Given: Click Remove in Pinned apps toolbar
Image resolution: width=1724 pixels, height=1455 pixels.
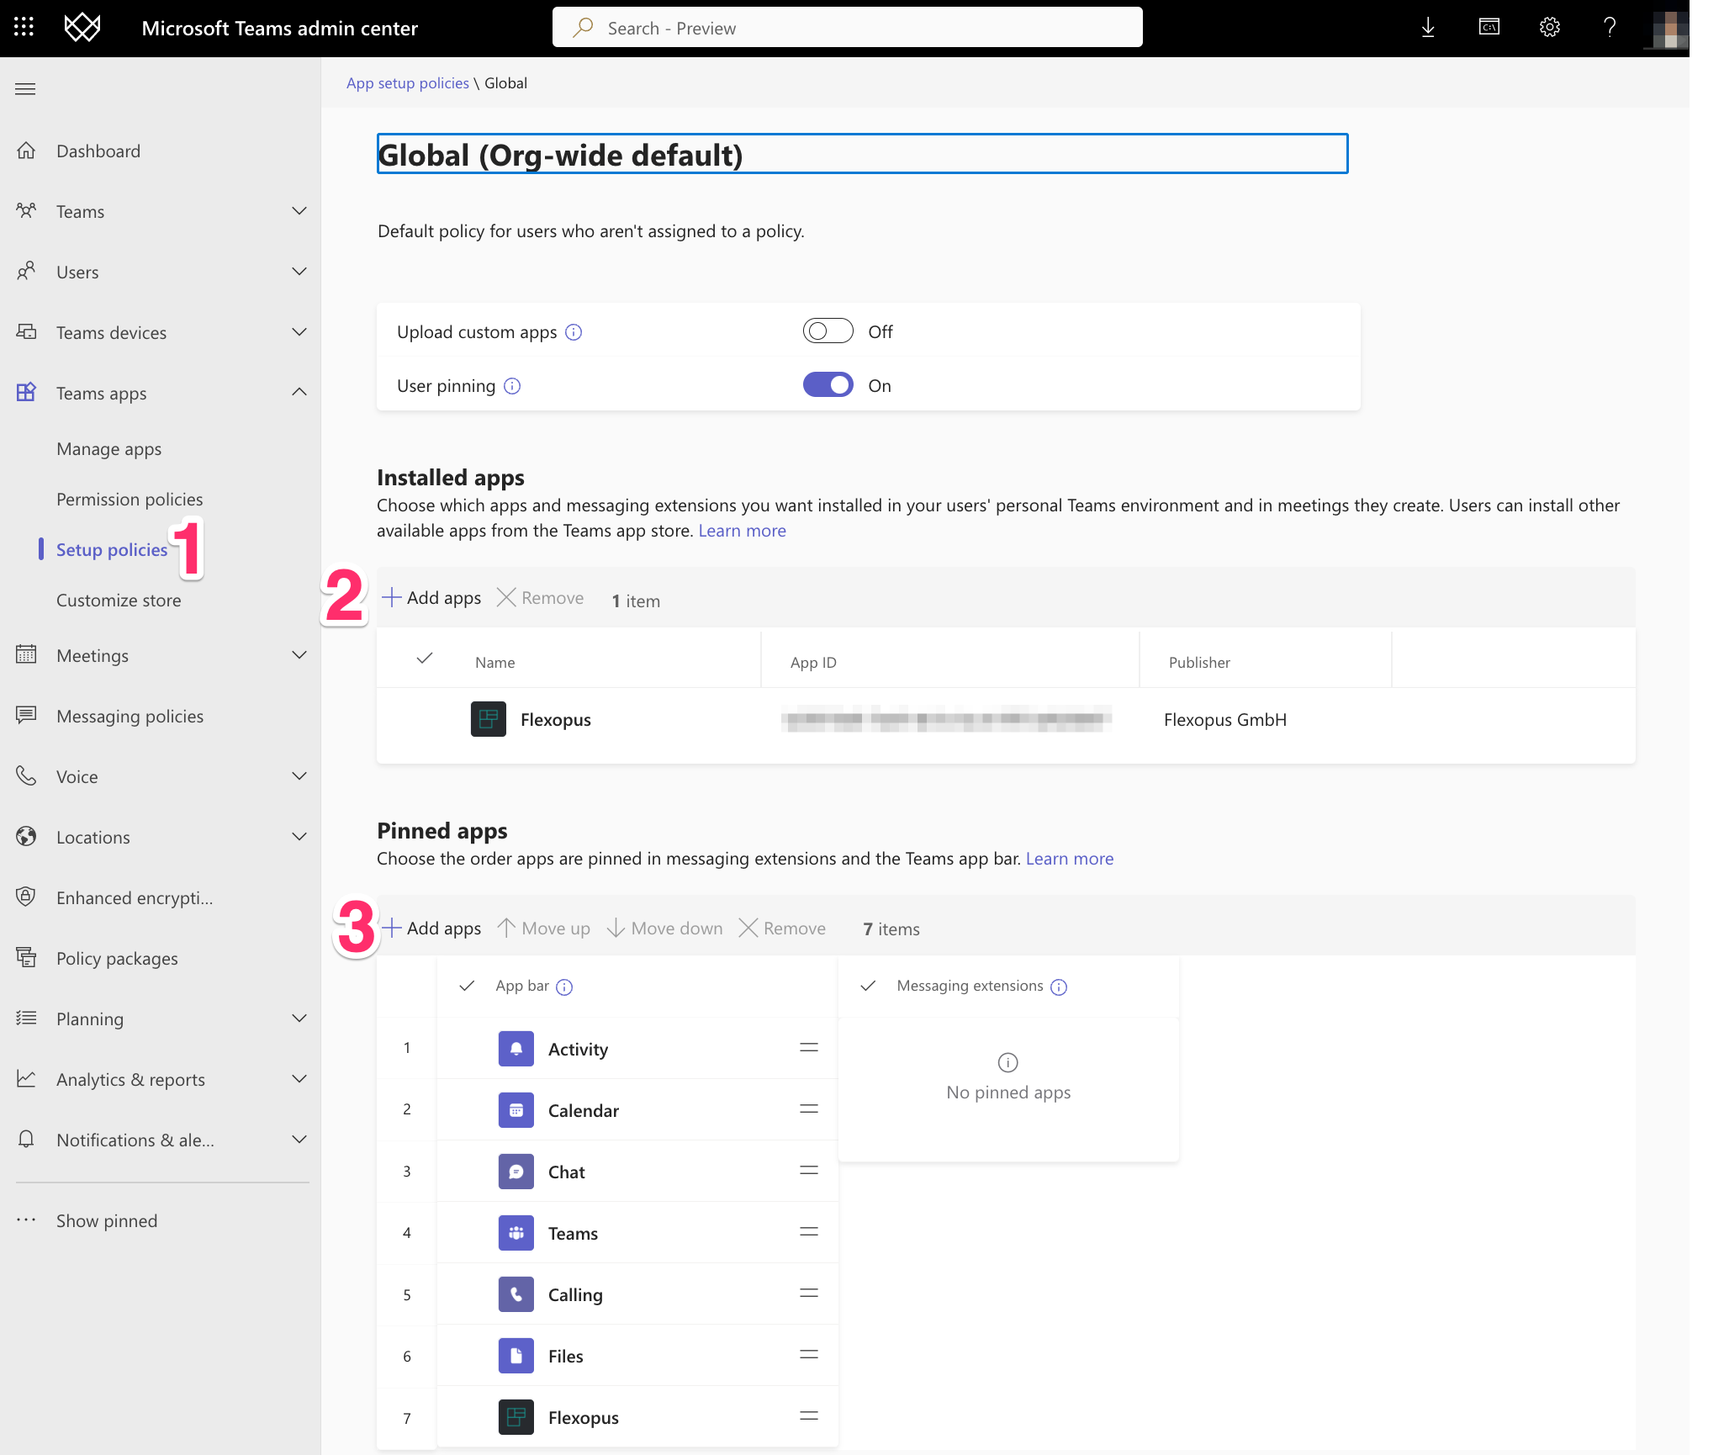Looking at the screenshot, I should point(782,928).
